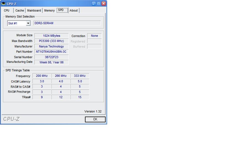This screenshot has height=144, width=231.
Task: Click the Manufacturing Date label
Action: point(20,62)
